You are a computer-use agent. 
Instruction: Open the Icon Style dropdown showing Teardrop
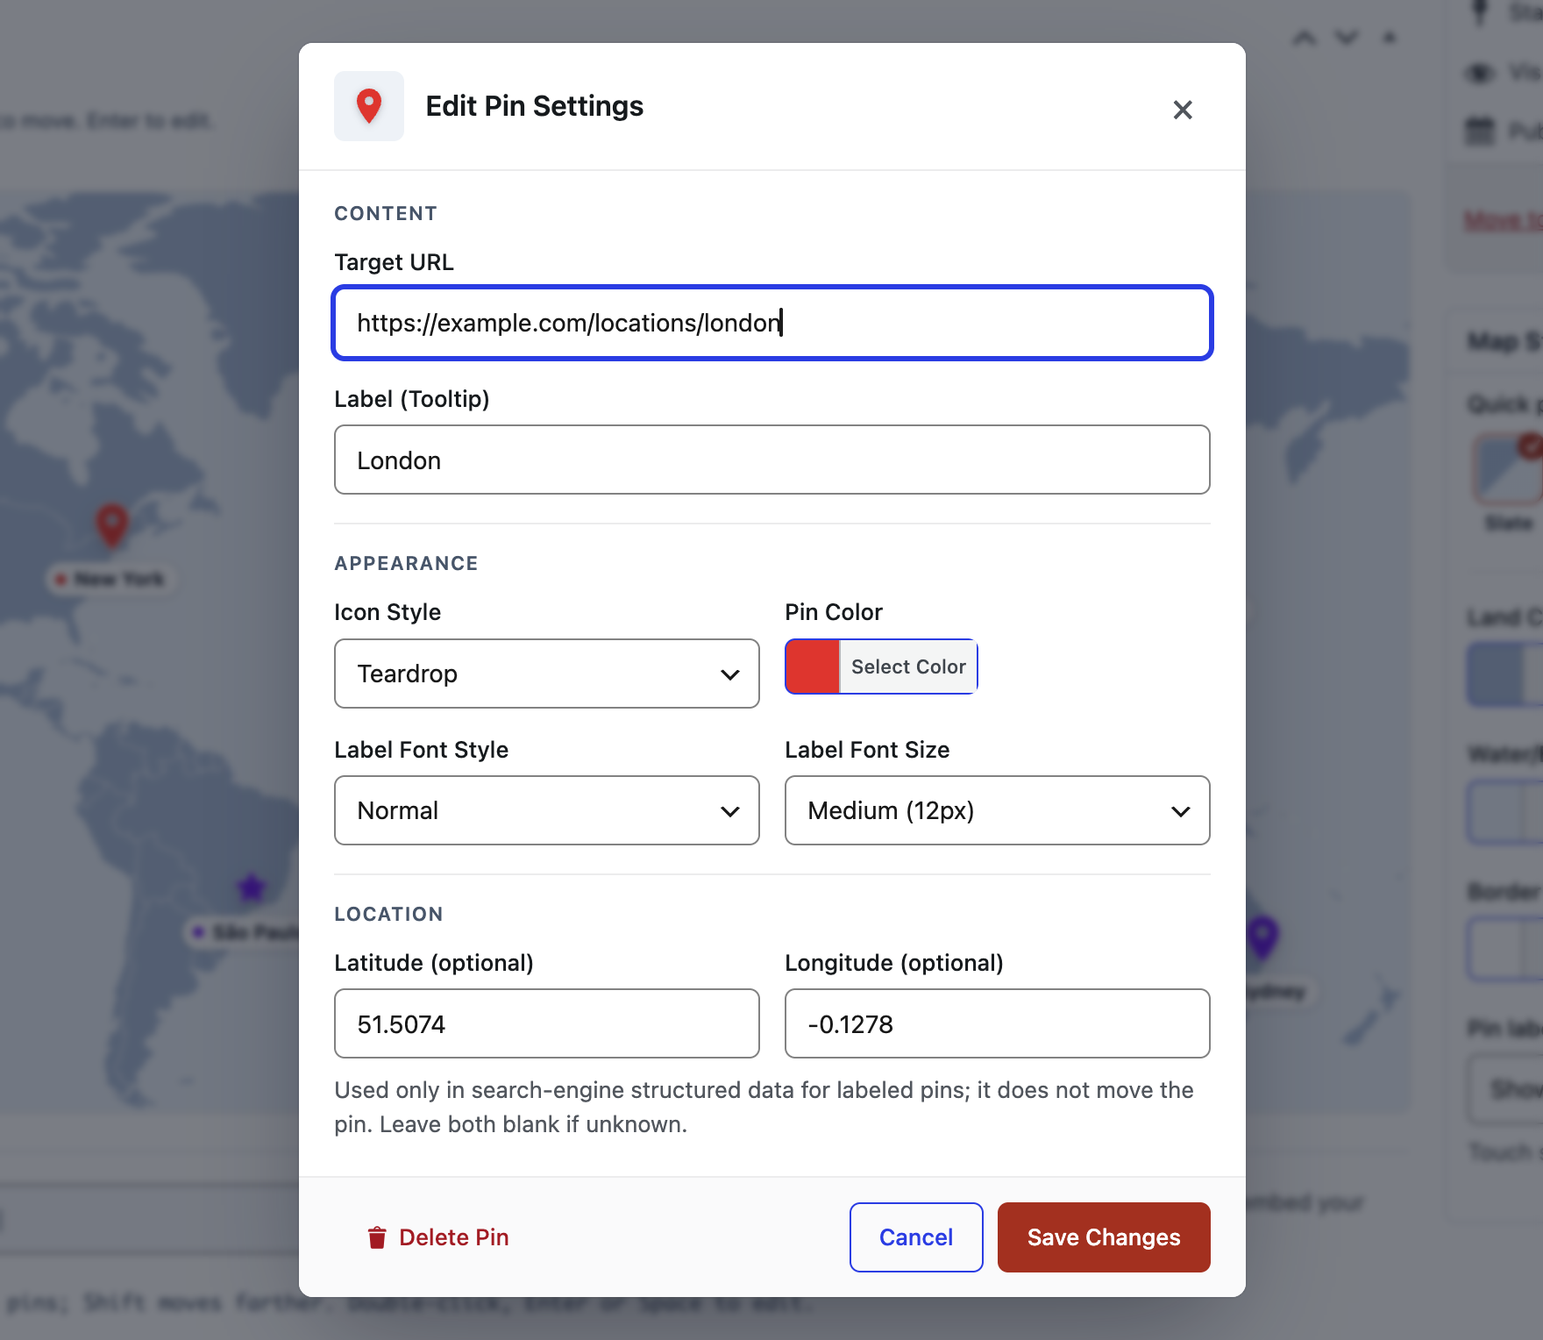tap(547, 674)
